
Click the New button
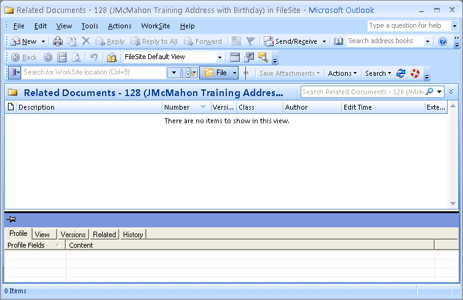23,41
